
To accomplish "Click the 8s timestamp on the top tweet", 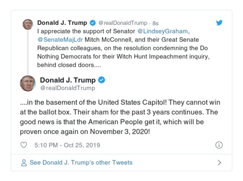I will pos(155,23).
